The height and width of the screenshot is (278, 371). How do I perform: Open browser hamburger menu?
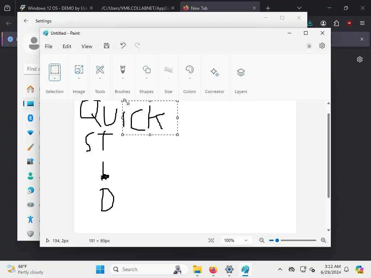[x=362, y=23]
